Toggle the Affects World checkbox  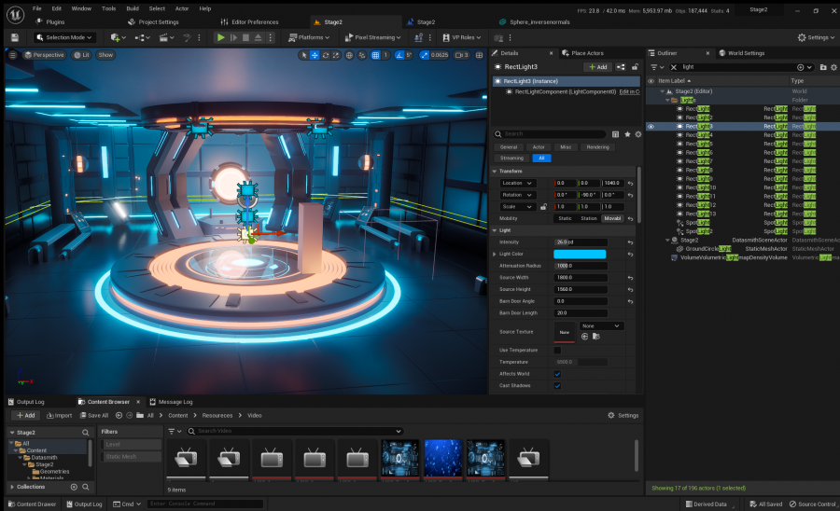click(558, 374)
